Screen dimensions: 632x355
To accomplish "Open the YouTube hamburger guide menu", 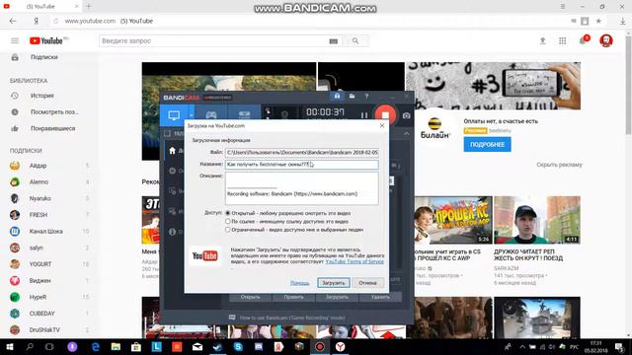I will tap(15, 40).
